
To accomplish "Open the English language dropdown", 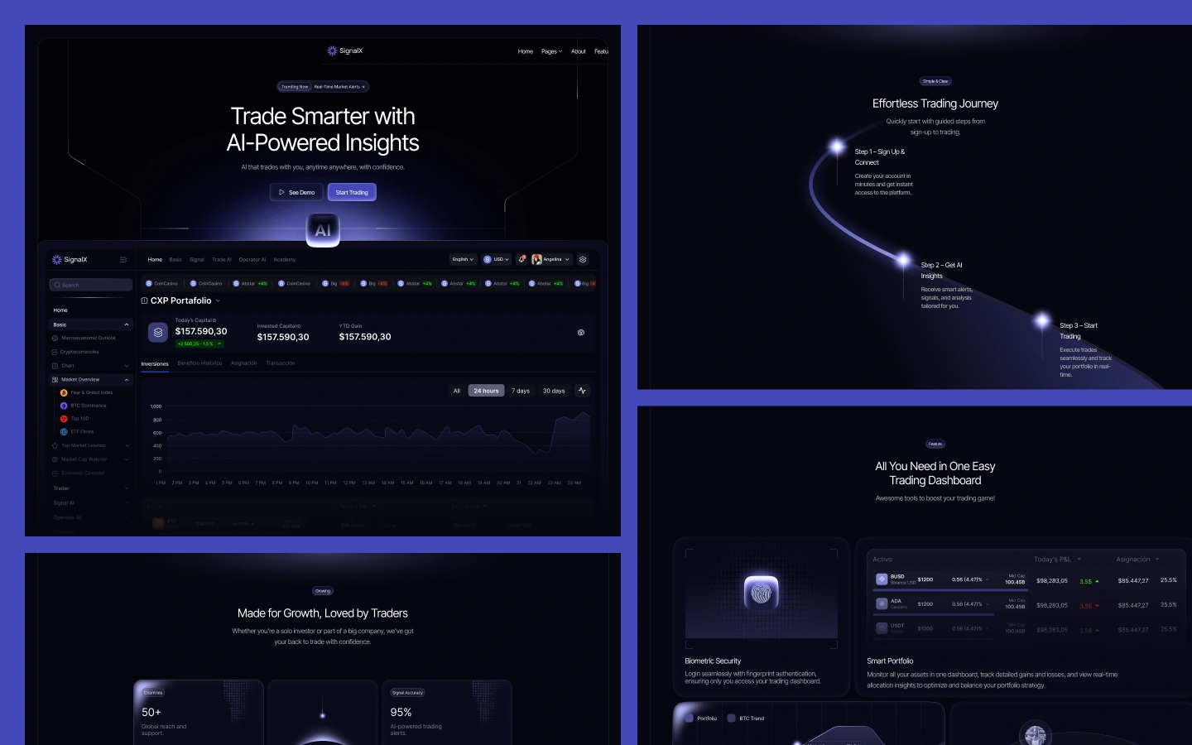I will coord(463,259).
